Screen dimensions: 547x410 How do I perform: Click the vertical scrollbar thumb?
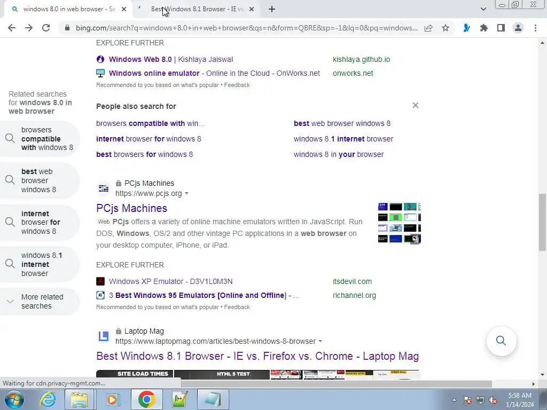click(x=542, y=222)
